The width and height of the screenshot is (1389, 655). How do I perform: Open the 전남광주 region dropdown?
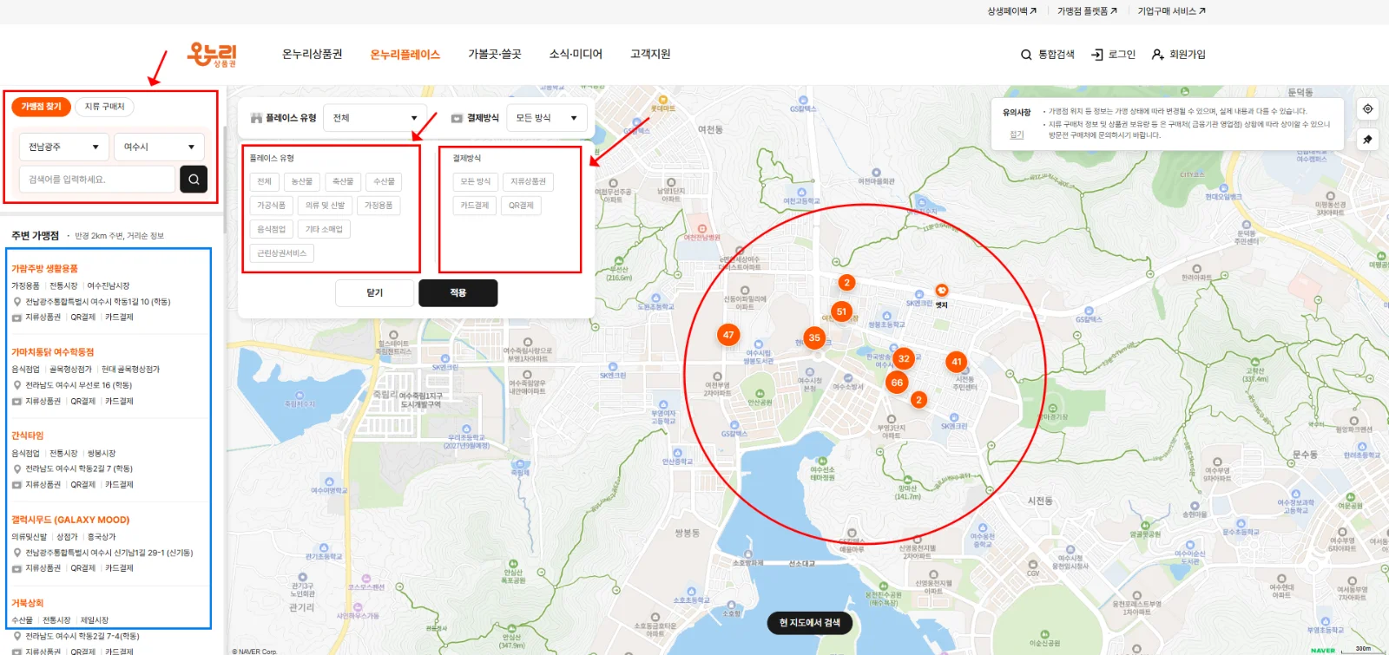[64, 147]
